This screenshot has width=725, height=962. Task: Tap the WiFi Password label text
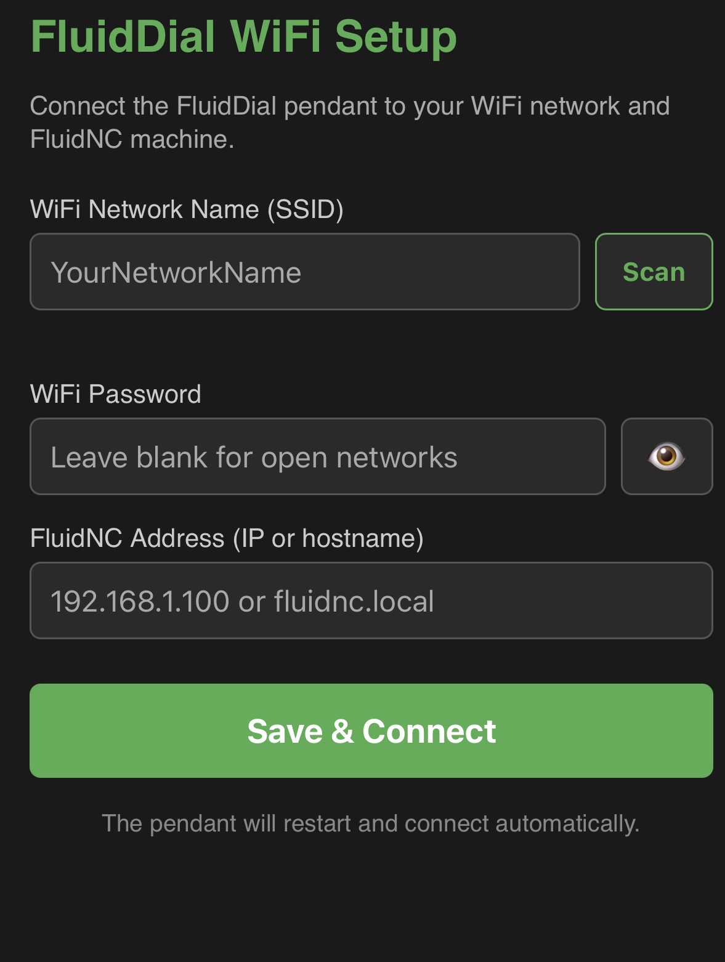(116, 394)
